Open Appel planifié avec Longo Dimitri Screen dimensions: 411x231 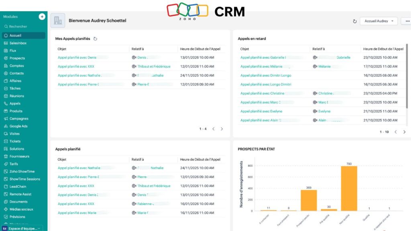266,84
